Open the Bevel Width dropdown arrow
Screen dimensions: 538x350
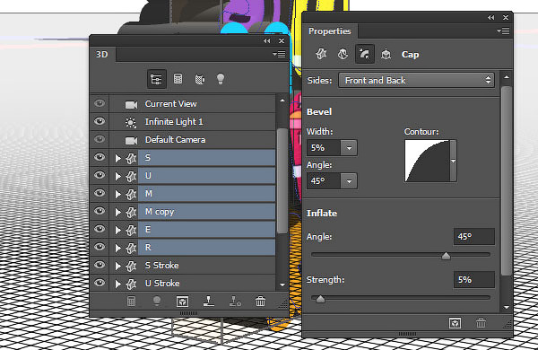(349, 148)
